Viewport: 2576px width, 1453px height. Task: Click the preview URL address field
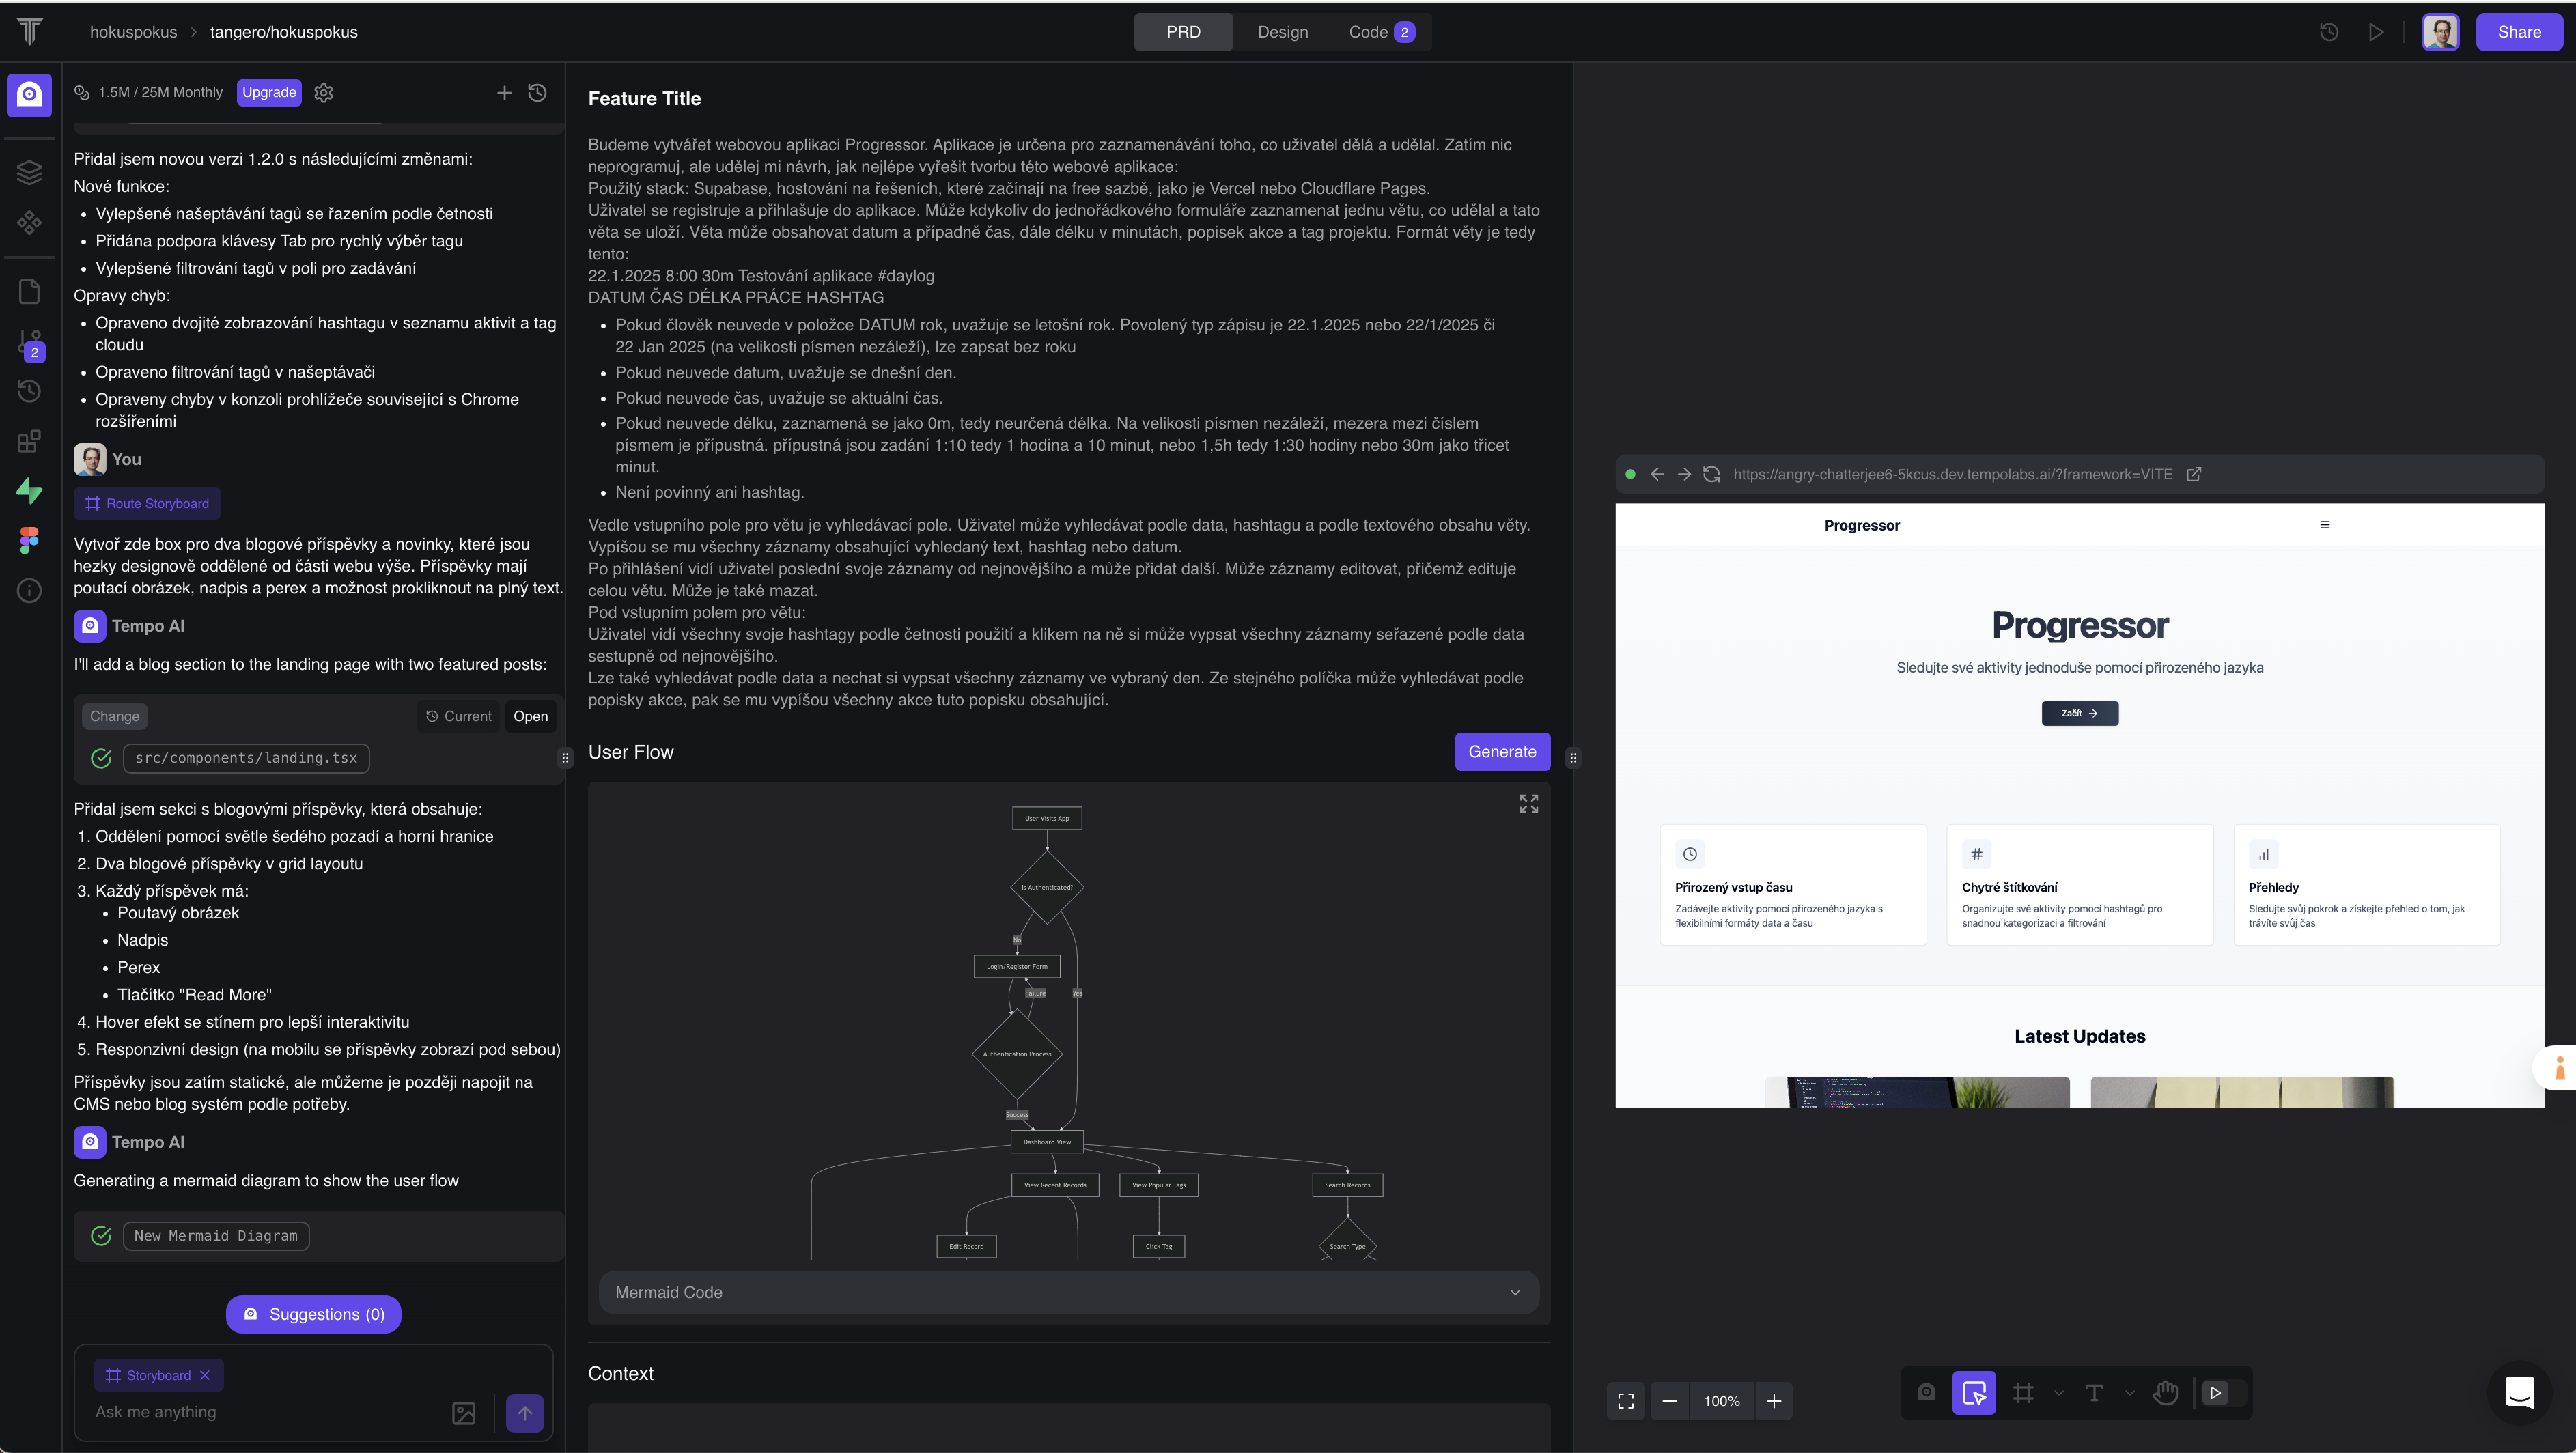[1952, 474]
